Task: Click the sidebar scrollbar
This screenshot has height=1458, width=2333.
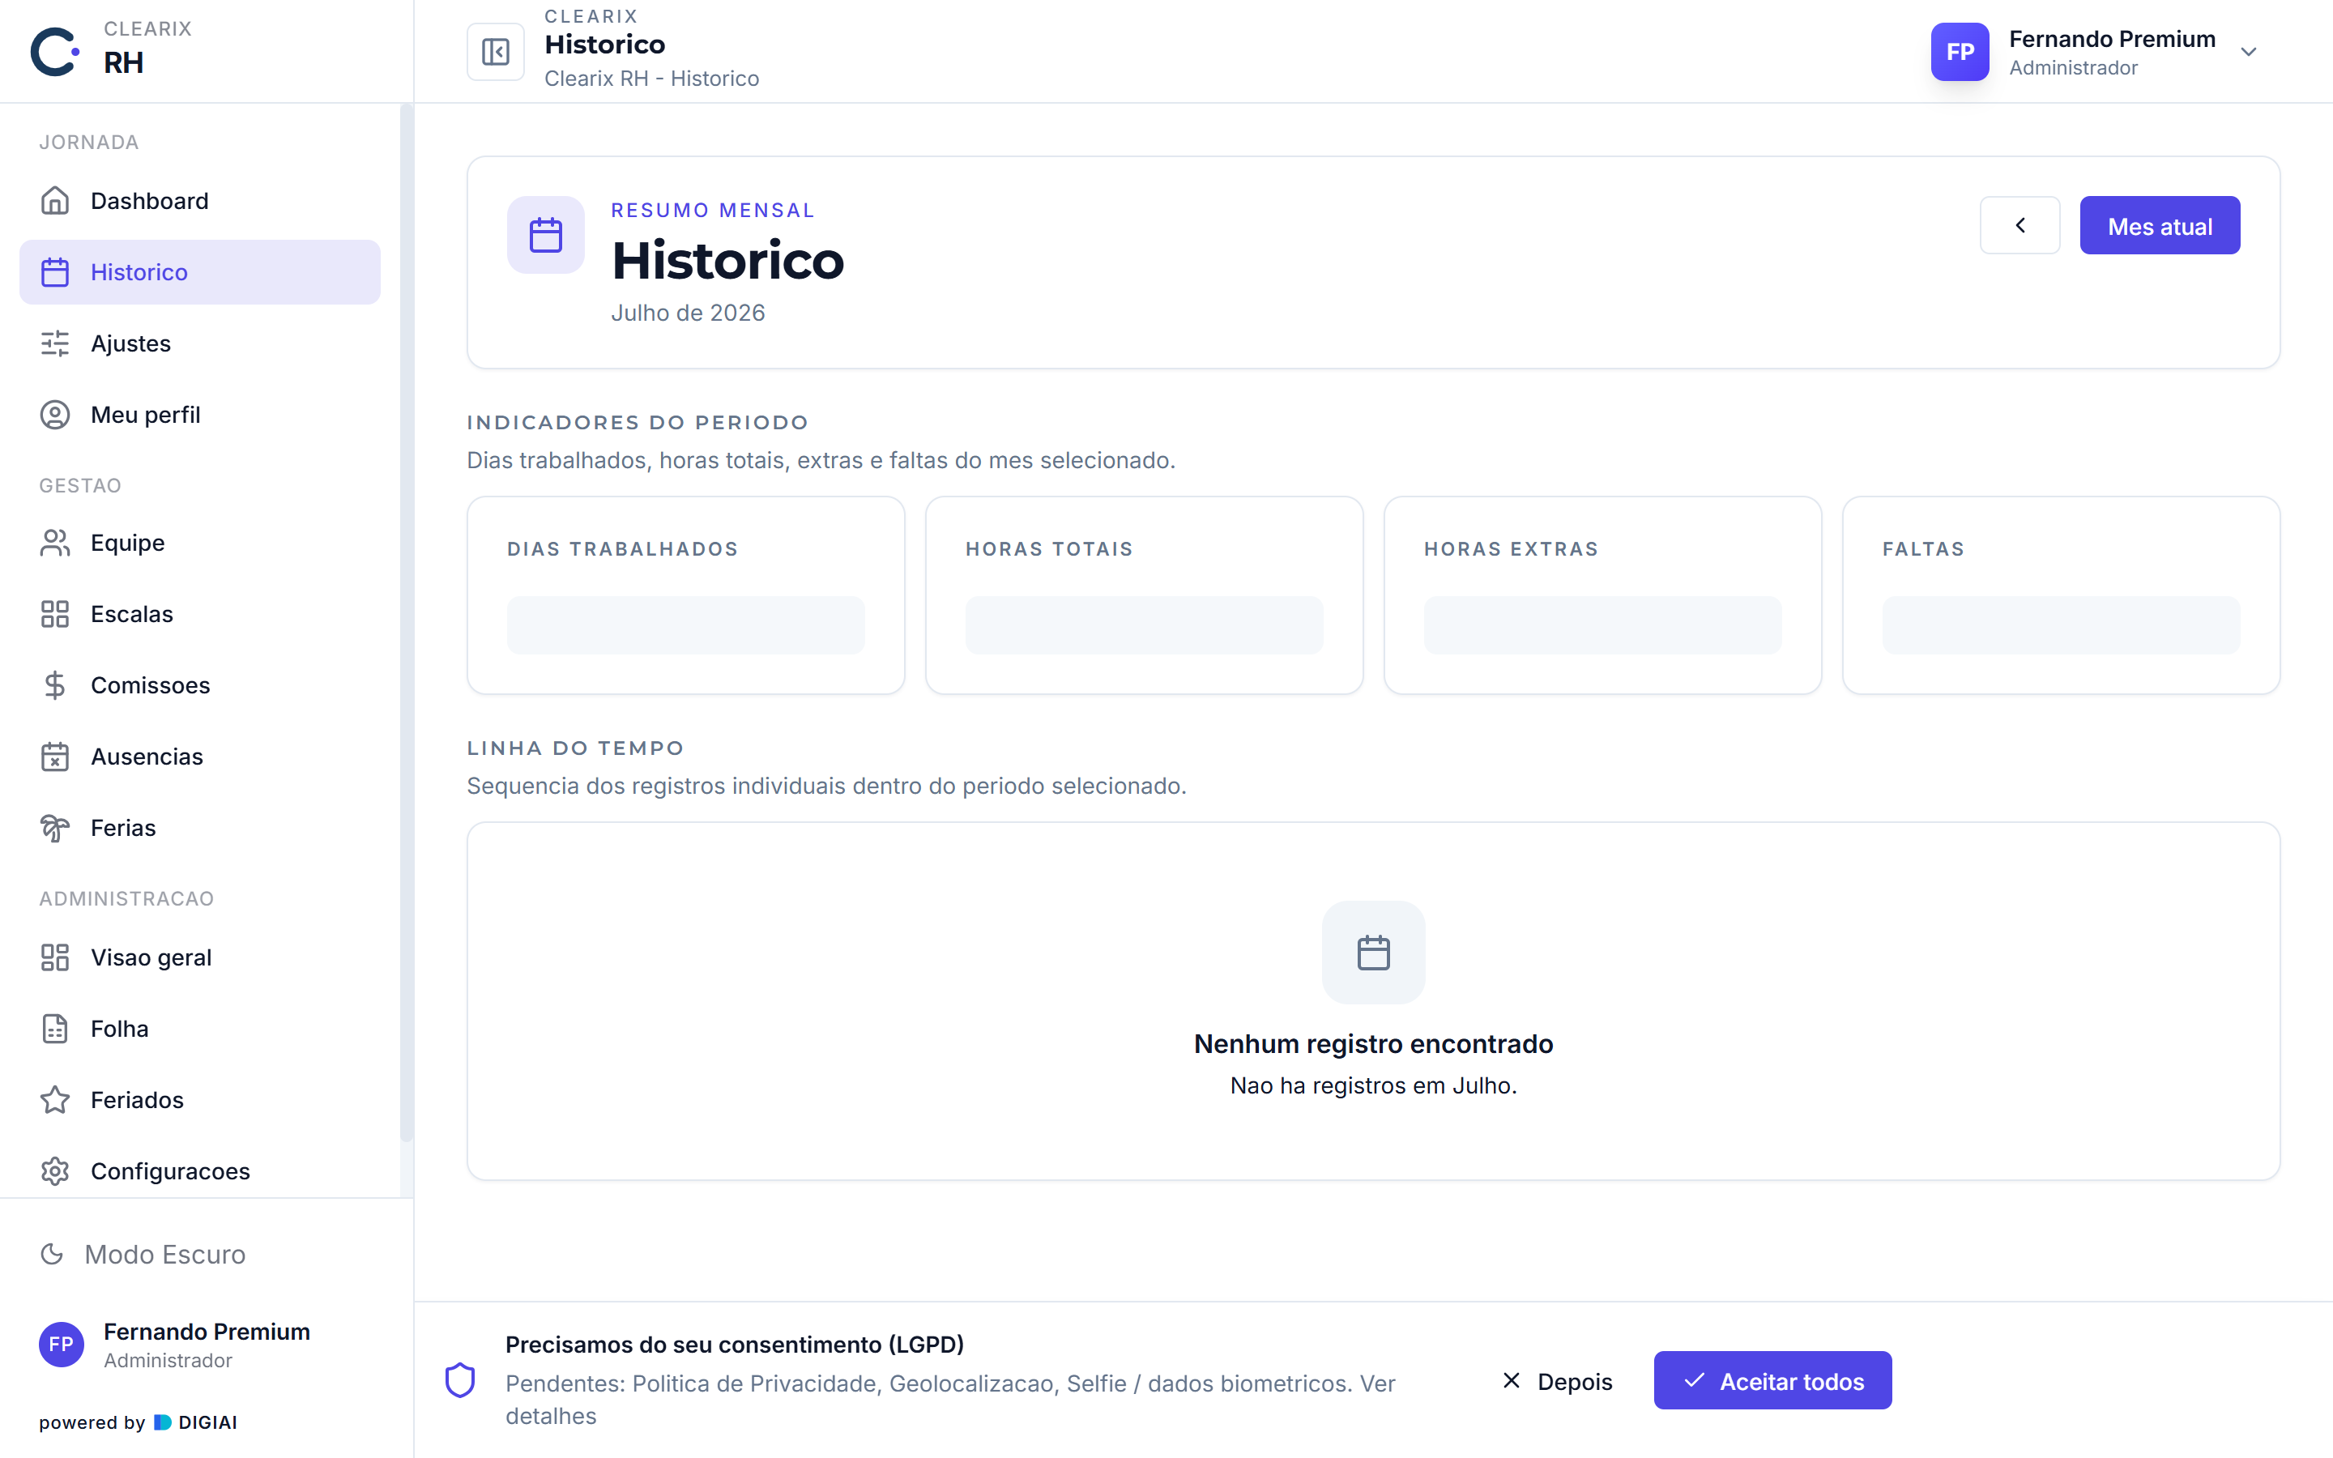Action: 406,623
